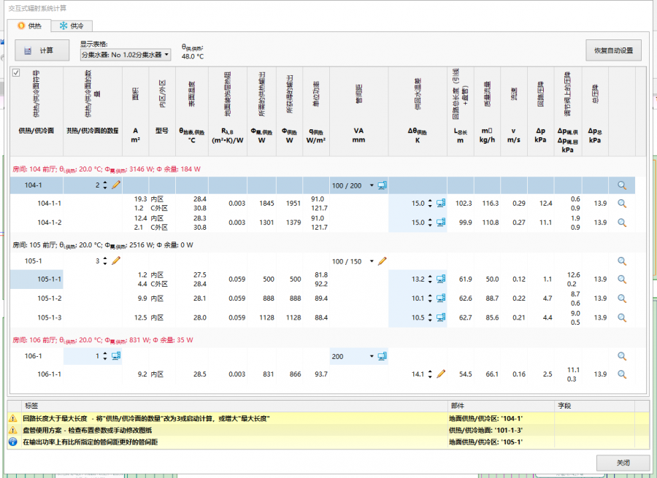Click the magnifier icon in row 106-1
Viewport: 657px width, 478px height.
pos(622,356)
